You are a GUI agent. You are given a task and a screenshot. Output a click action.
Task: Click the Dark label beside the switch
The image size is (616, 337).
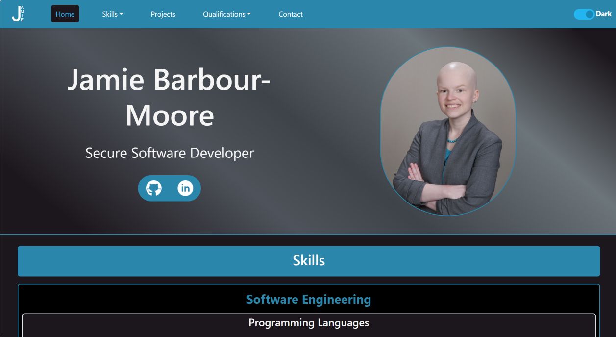[x=604, y=14]
